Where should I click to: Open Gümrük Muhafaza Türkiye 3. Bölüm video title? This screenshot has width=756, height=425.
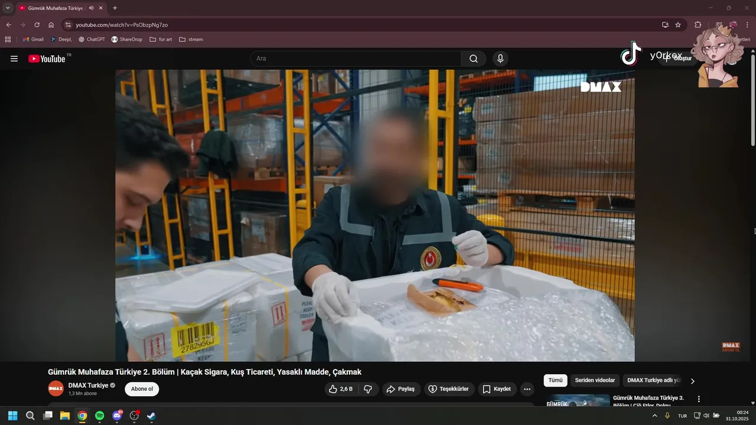[x=649, y=401]
